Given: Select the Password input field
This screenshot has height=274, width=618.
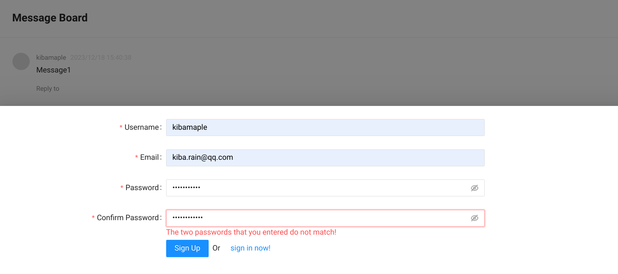Looking at the screenshot, I should [x=325, y=188].
